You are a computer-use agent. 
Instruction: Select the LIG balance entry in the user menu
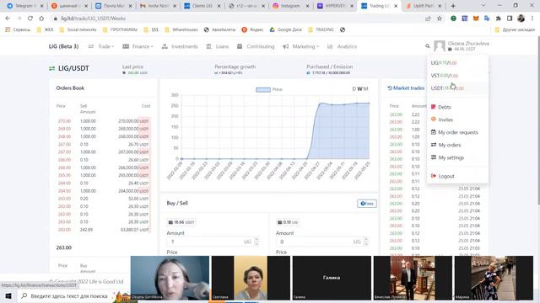(457, 63)
